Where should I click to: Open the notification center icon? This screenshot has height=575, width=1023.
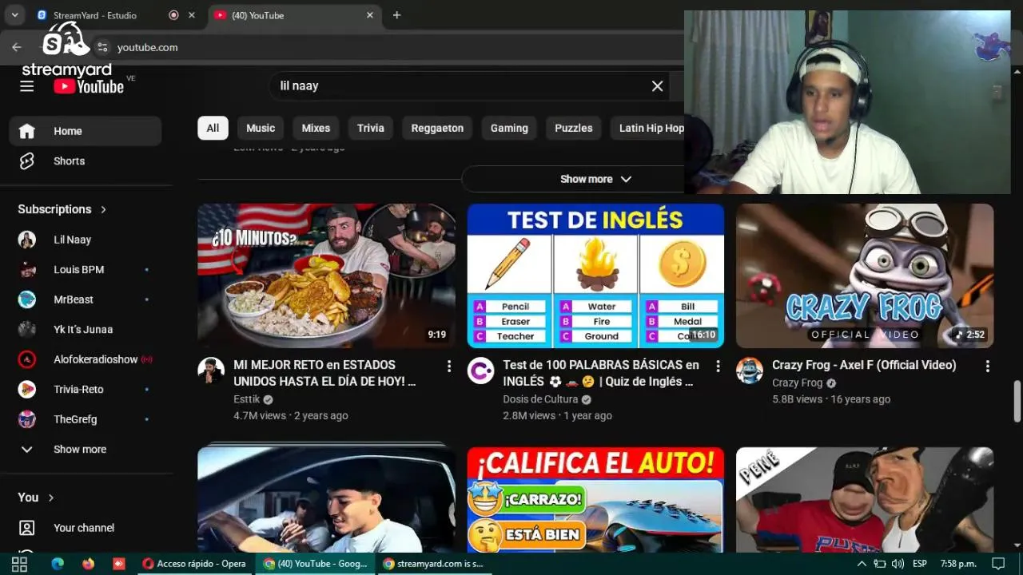(x=997, y=564)
